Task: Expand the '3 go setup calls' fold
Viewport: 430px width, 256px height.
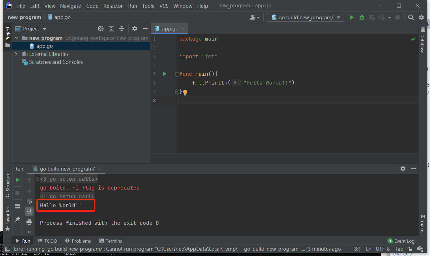Action: coord(38,179)
